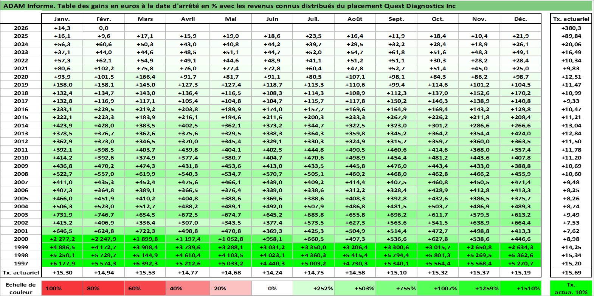Click the 2020 row label
The height and width of the screenshot is (296, 594).
(x=21, y=77)
